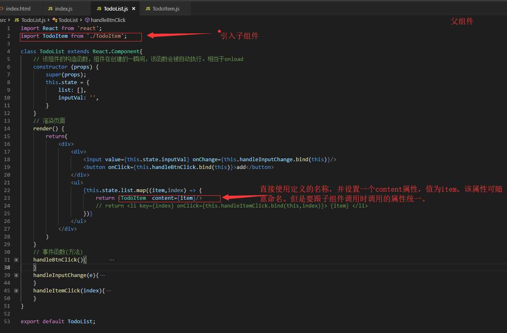Click the ellipsis after handleBtnClick(){
Viewport: 507px width, 333px height.
point(112,259)
